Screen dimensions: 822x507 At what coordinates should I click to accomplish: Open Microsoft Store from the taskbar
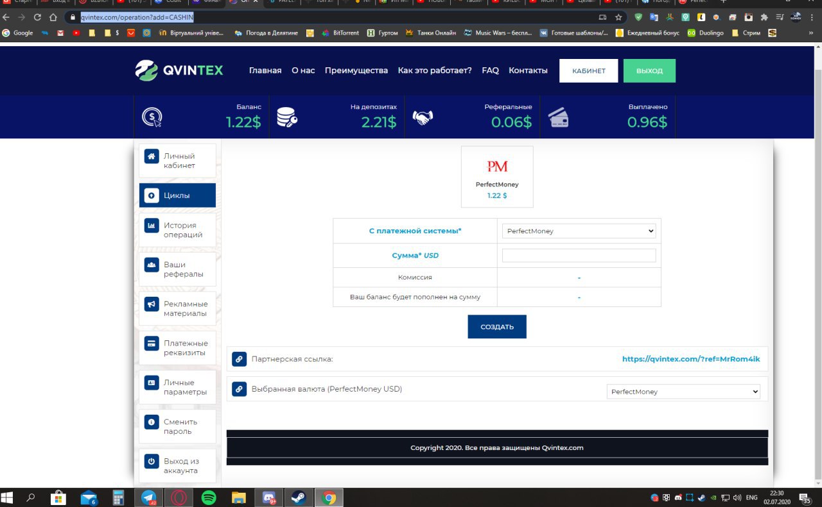[58, 497]
